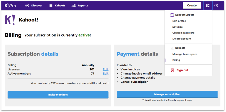The height and width of the screenshot is (112, 226).
Task: Open the Kahoots nav item
Action: pos(60,6)
